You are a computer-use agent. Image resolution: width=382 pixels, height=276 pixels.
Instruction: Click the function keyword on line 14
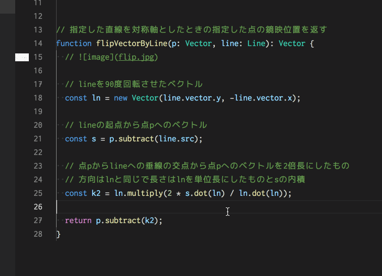pyautogui.click(x=74, y=43)
